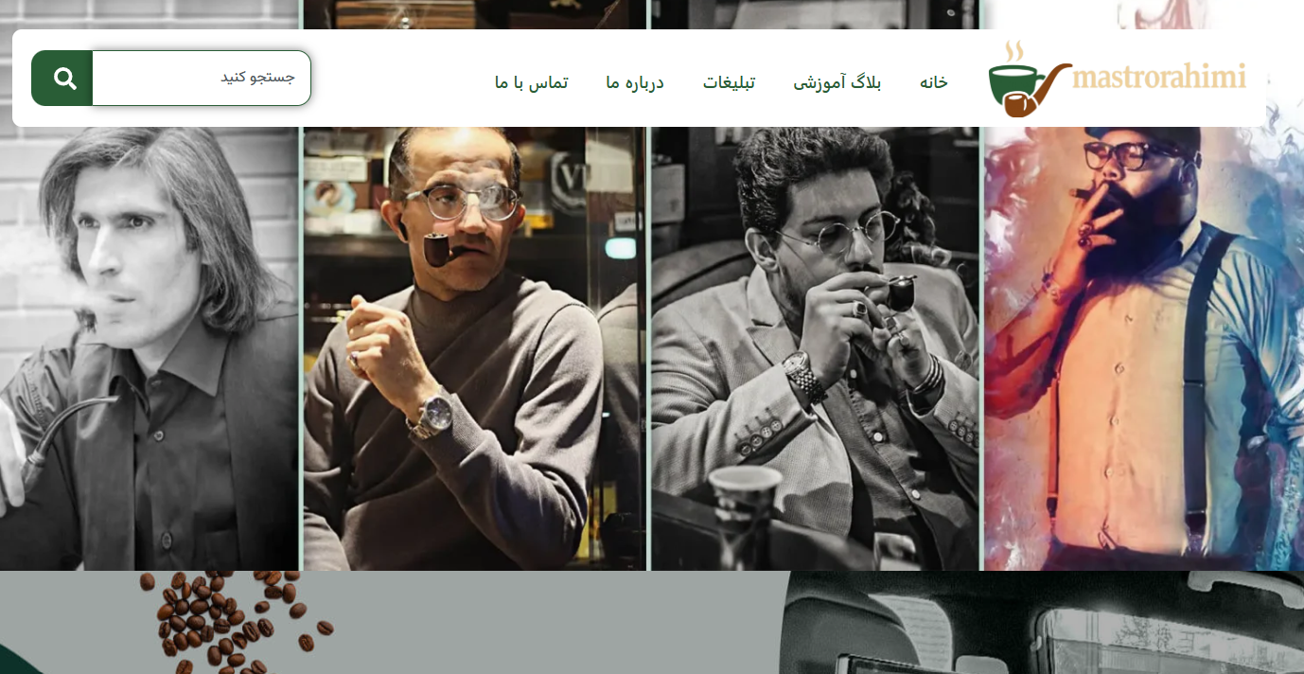
Task: Select the photo of man with glasses and pipe
Action: 475,348
